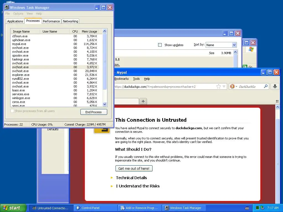Select ctfmon.exe process row
Viewport: 283px width, 212px height.
(55, 36)
